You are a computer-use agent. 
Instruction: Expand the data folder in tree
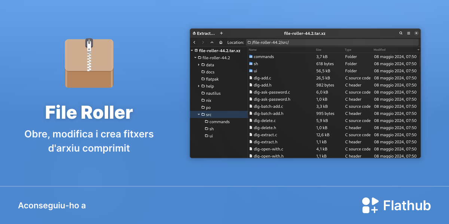199,65
